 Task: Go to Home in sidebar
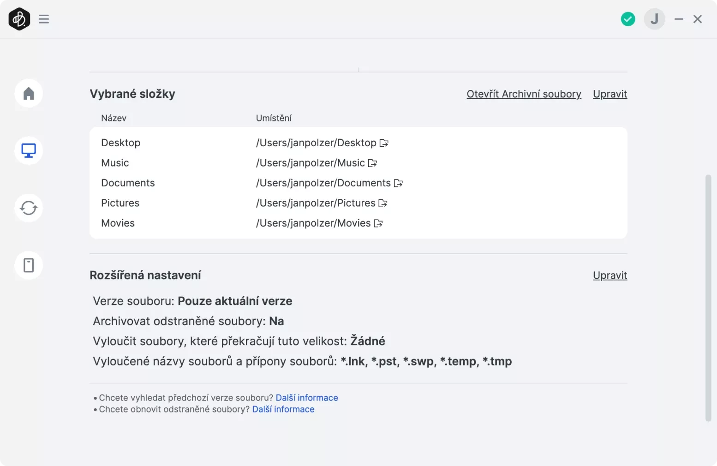pos(29,93)
